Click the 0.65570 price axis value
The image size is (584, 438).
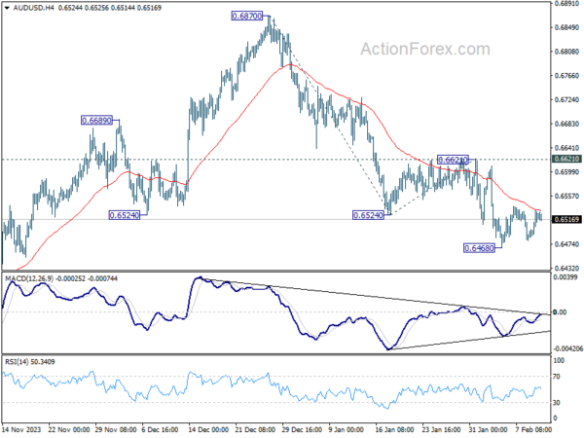[566, 196]
